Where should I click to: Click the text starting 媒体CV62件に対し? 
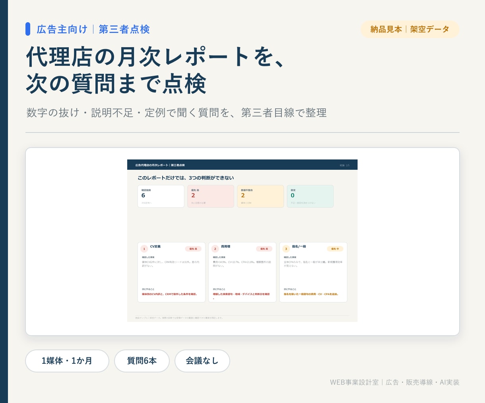pyautogui.click(x=171, y=264)
